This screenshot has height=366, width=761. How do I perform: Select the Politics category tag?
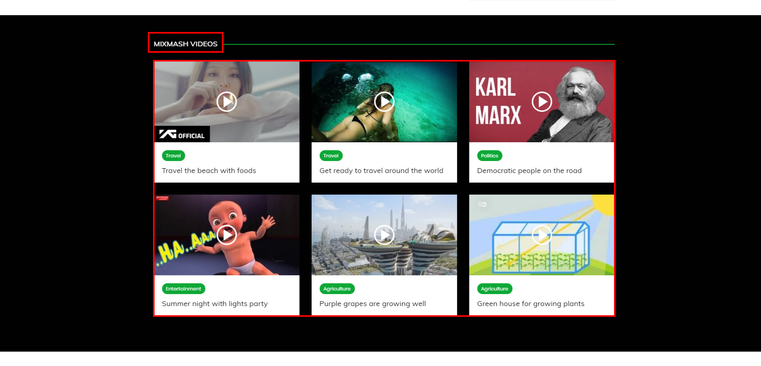point(489,156)
